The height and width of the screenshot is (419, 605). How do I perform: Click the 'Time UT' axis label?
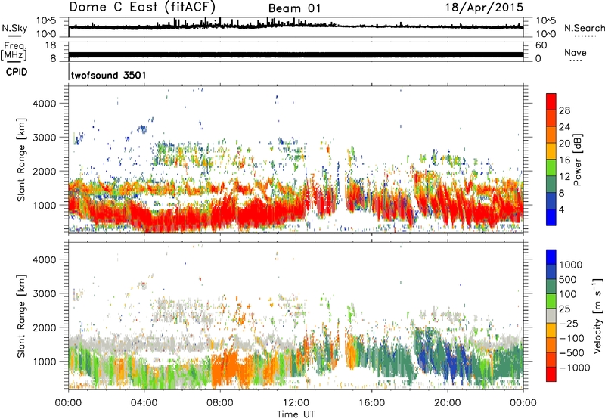tap(296, 414)
